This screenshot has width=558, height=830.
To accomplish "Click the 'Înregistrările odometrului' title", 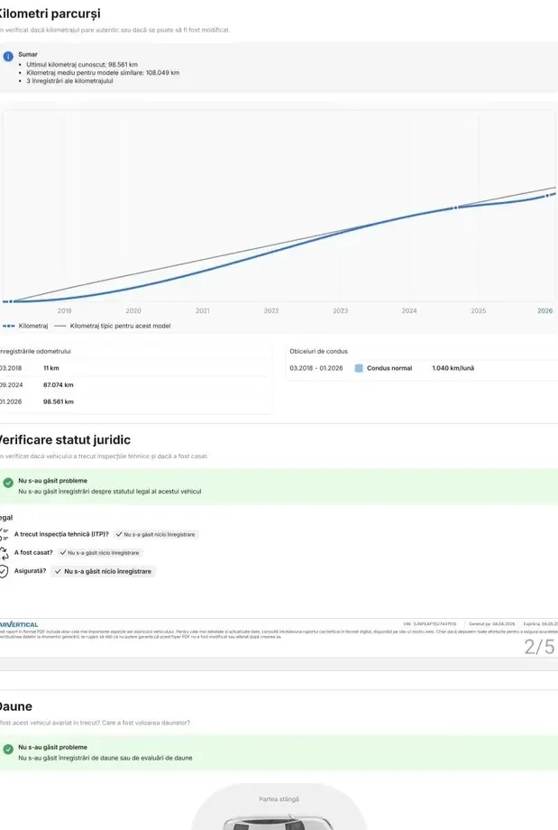I will [35, 351].
